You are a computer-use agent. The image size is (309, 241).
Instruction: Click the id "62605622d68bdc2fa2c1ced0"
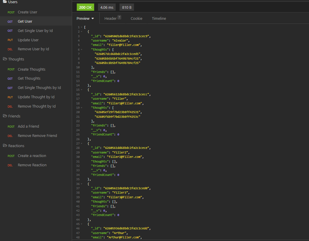(x=126, y=188)
